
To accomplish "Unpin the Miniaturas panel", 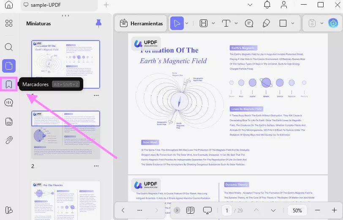I will pyautogui.click(x=98, y=23).
